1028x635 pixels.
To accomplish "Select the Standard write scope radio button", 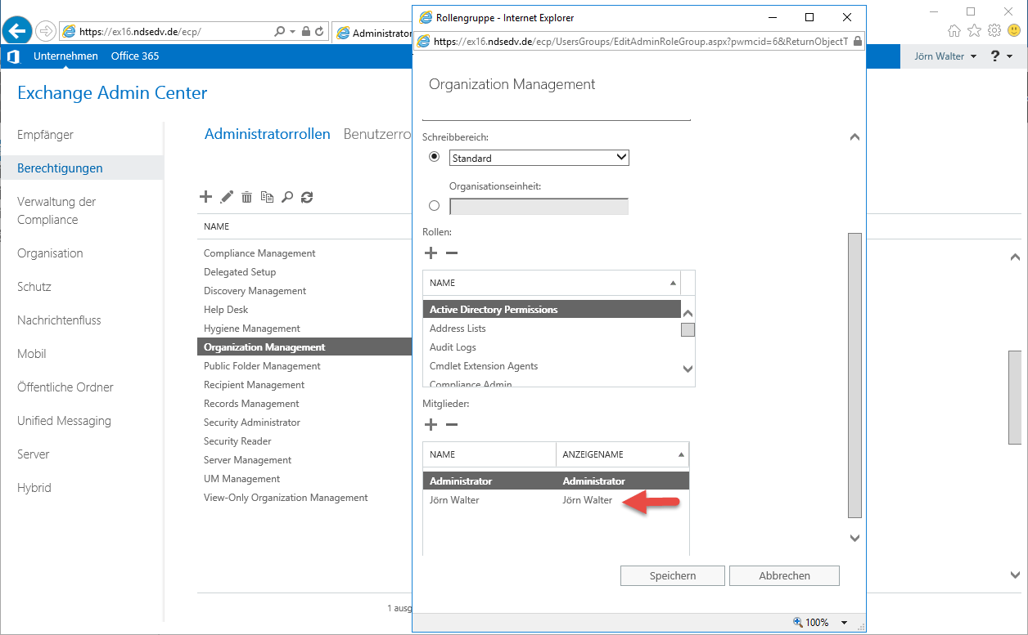I will 434,157.
